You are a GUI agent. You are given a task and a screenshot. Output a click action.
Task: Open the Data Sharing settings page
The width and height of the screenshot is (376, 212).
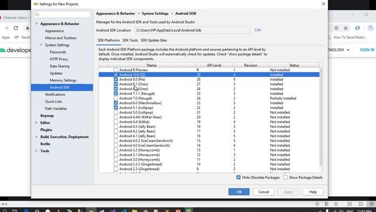(59, 66)
